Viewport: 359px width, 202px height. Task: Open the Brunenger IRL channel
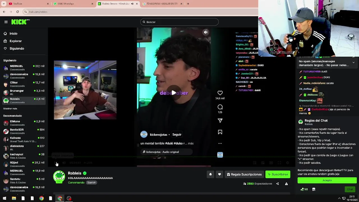24,92
